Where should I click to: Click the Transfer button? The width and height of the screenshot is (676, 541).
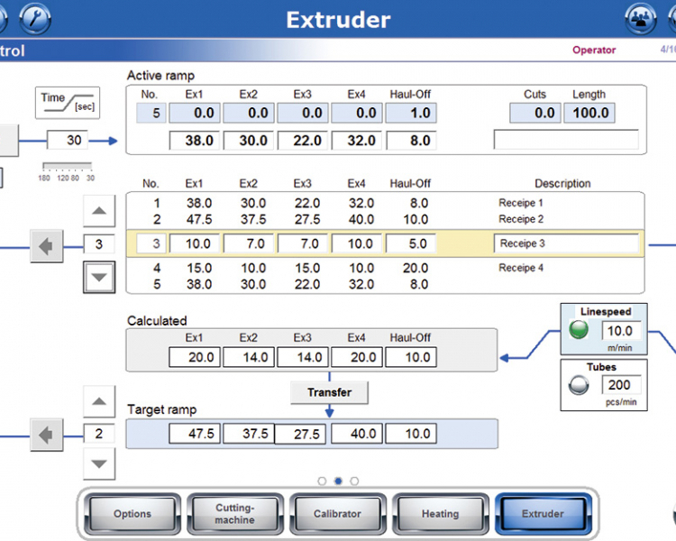(x=329, y=392)
